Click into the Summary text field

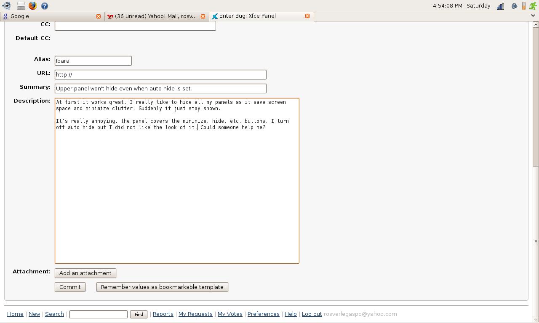click(160, 88)
